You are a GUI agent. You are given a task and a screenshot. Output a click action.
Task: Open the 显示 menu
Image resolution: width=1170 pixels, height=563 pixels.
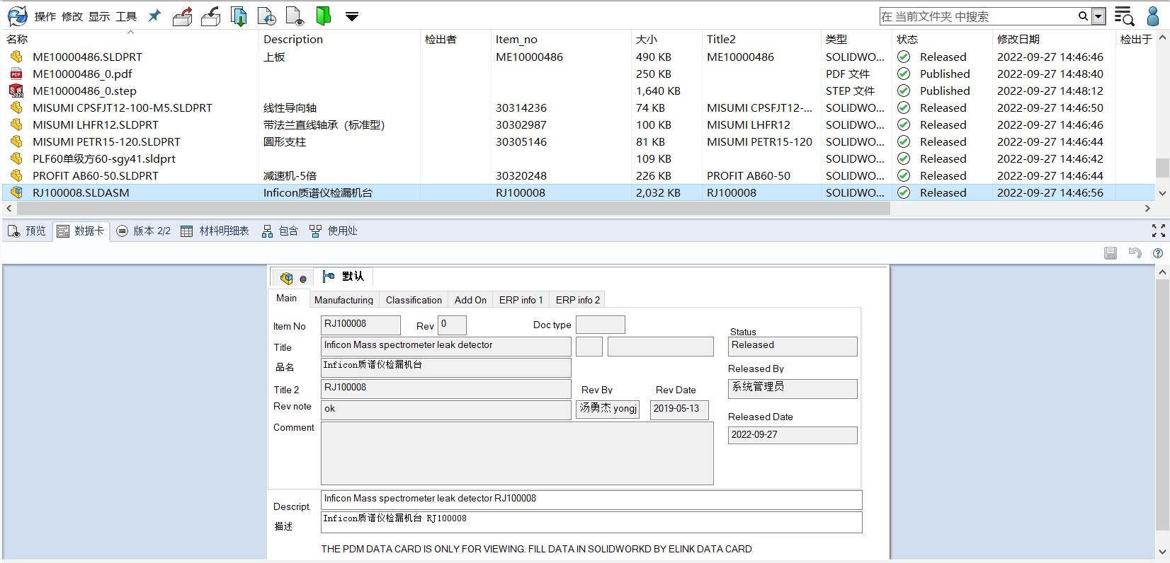click(x=99, y=16)
